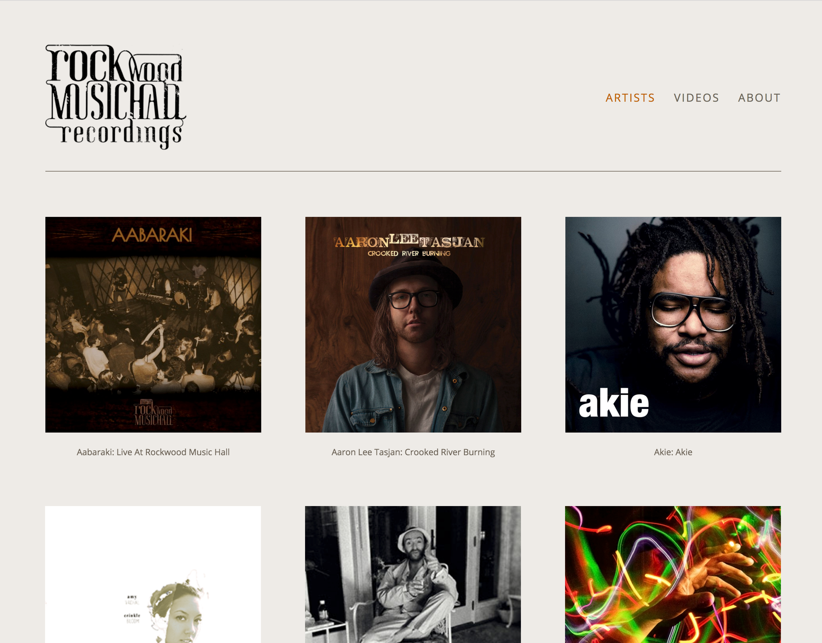The image size is (822, 643).
Task: Open the Aaron Lee Tasjan album cover
Action: [413, 324]
